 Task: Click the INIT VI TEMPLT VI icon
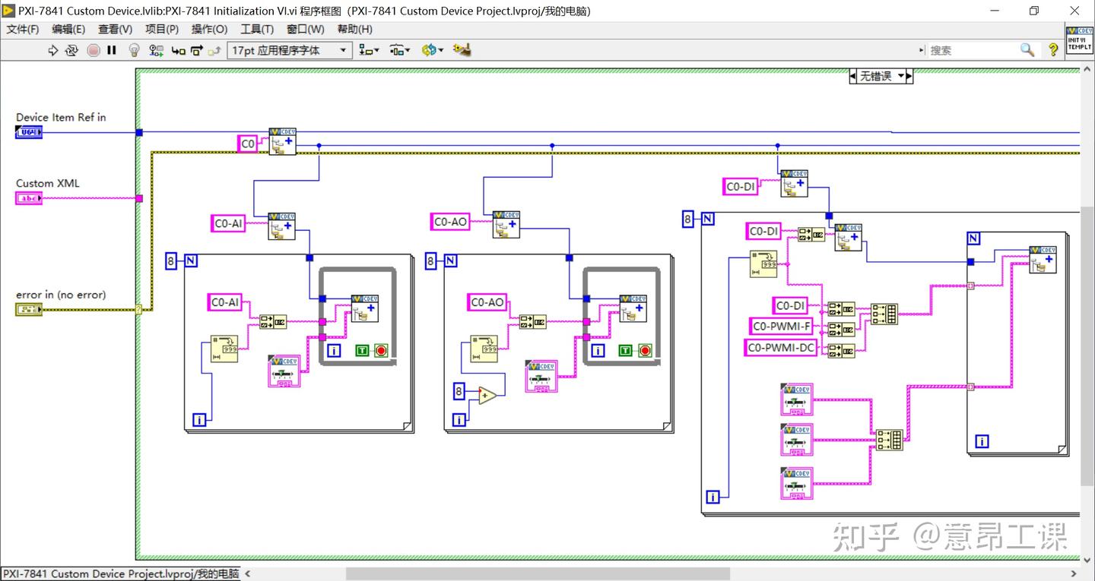point(1079,39)
